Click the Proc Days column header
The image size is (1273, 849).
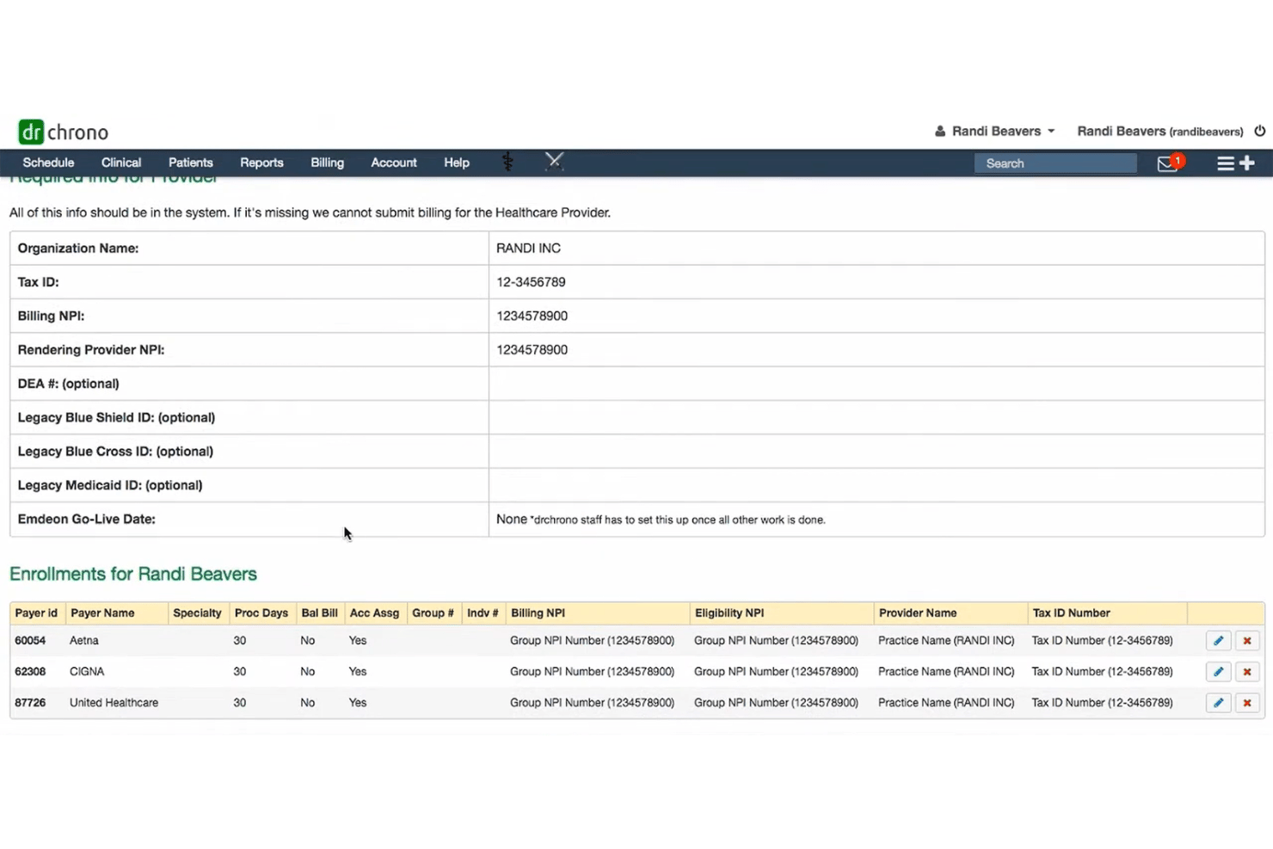point(261,613)
